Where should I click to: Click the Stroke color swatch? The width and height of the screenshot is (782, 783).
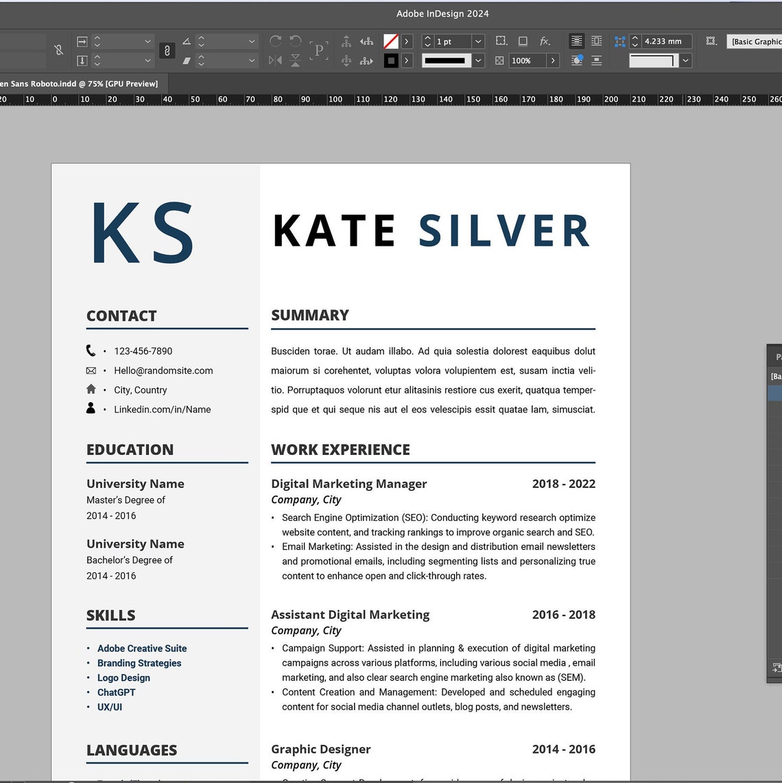point(390,60)
